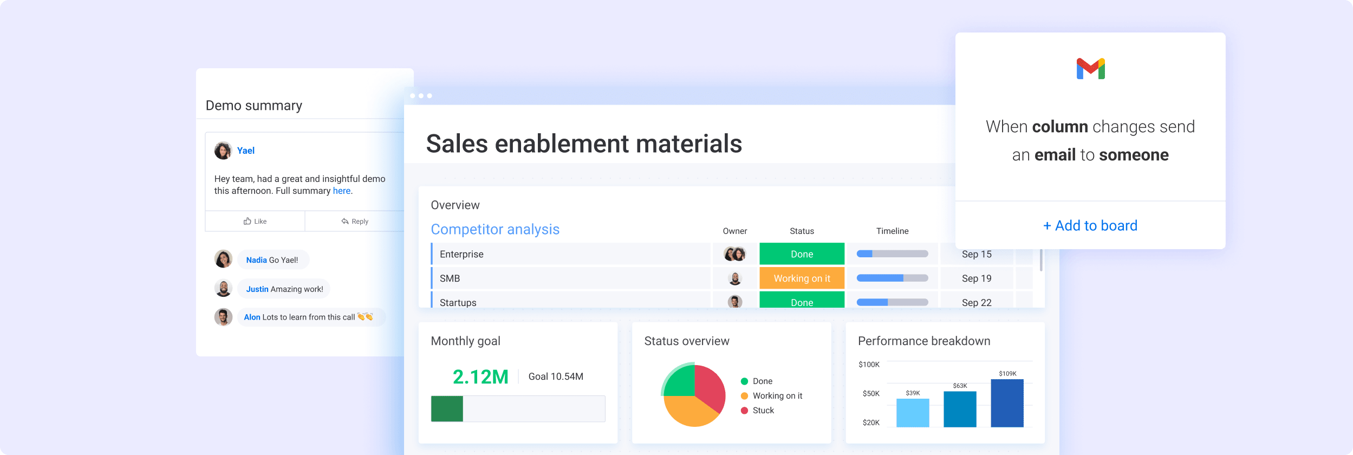
Task: Change Startups status Done cell
Action: (802, 300)
